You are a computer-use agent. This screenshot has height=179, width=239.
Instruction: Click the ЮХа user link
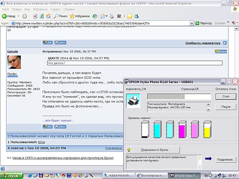coord(41,142)
